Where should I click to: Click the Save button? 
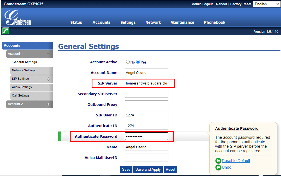click(x=126, y=169)
